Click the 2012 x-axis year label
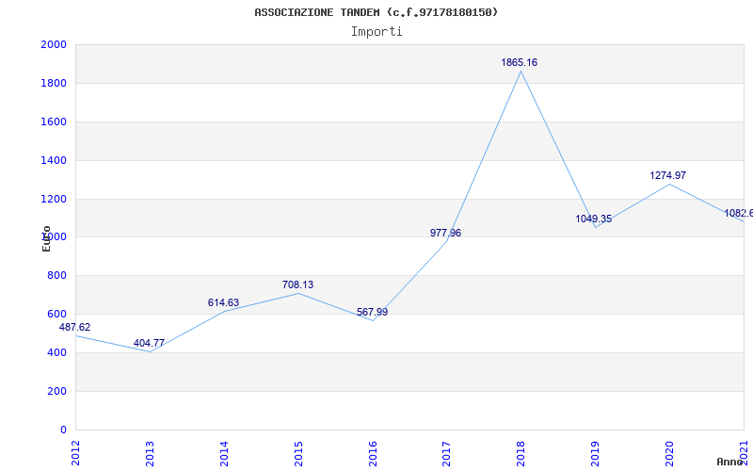The image size is (753, 471). [75, 453]
